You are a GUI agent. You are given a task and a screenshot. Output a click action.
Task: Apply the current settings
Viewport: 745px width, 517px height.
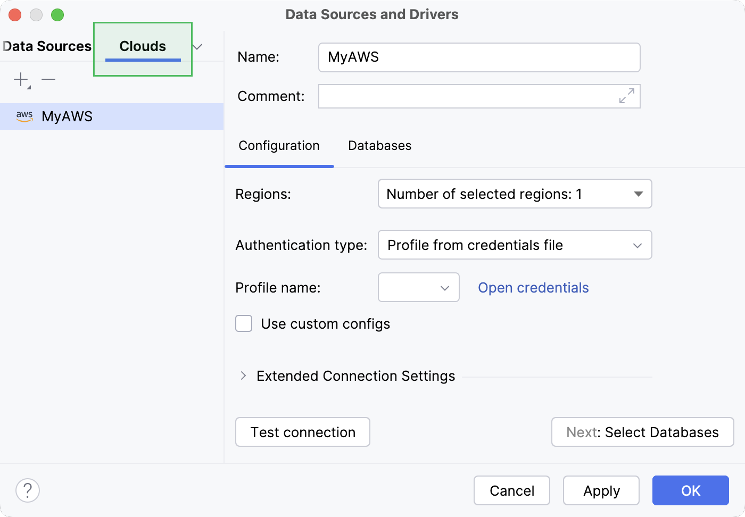[x=601, y=490]
